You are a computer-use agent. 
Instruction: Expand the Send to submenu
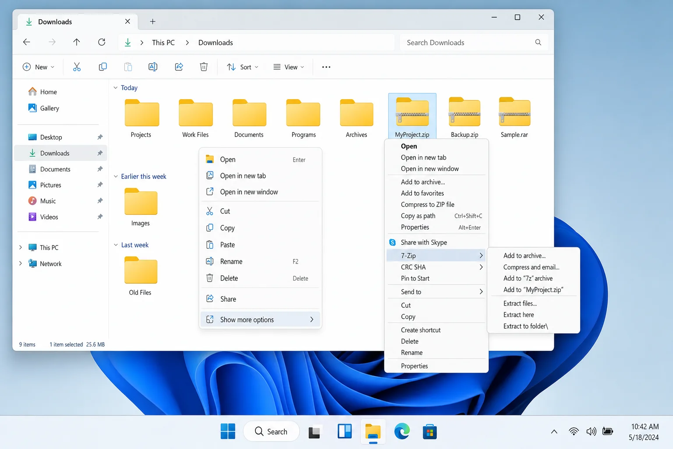[436, 292]
